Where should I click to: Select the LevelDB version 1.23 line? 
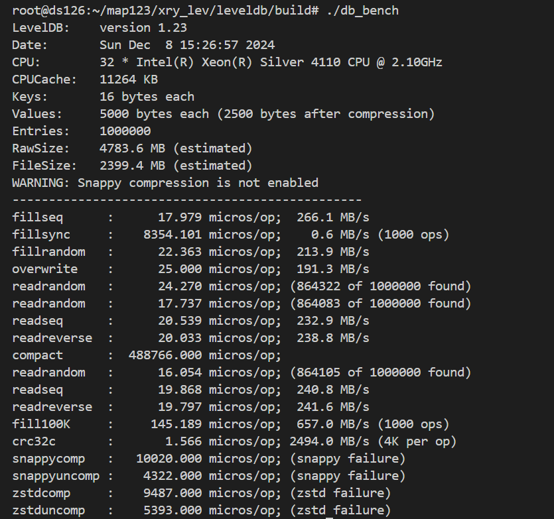coord(100,28)
